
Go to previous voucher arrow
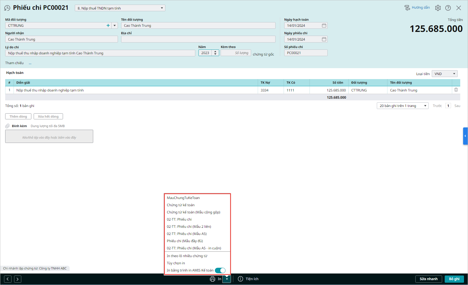[x=8, y=279]
